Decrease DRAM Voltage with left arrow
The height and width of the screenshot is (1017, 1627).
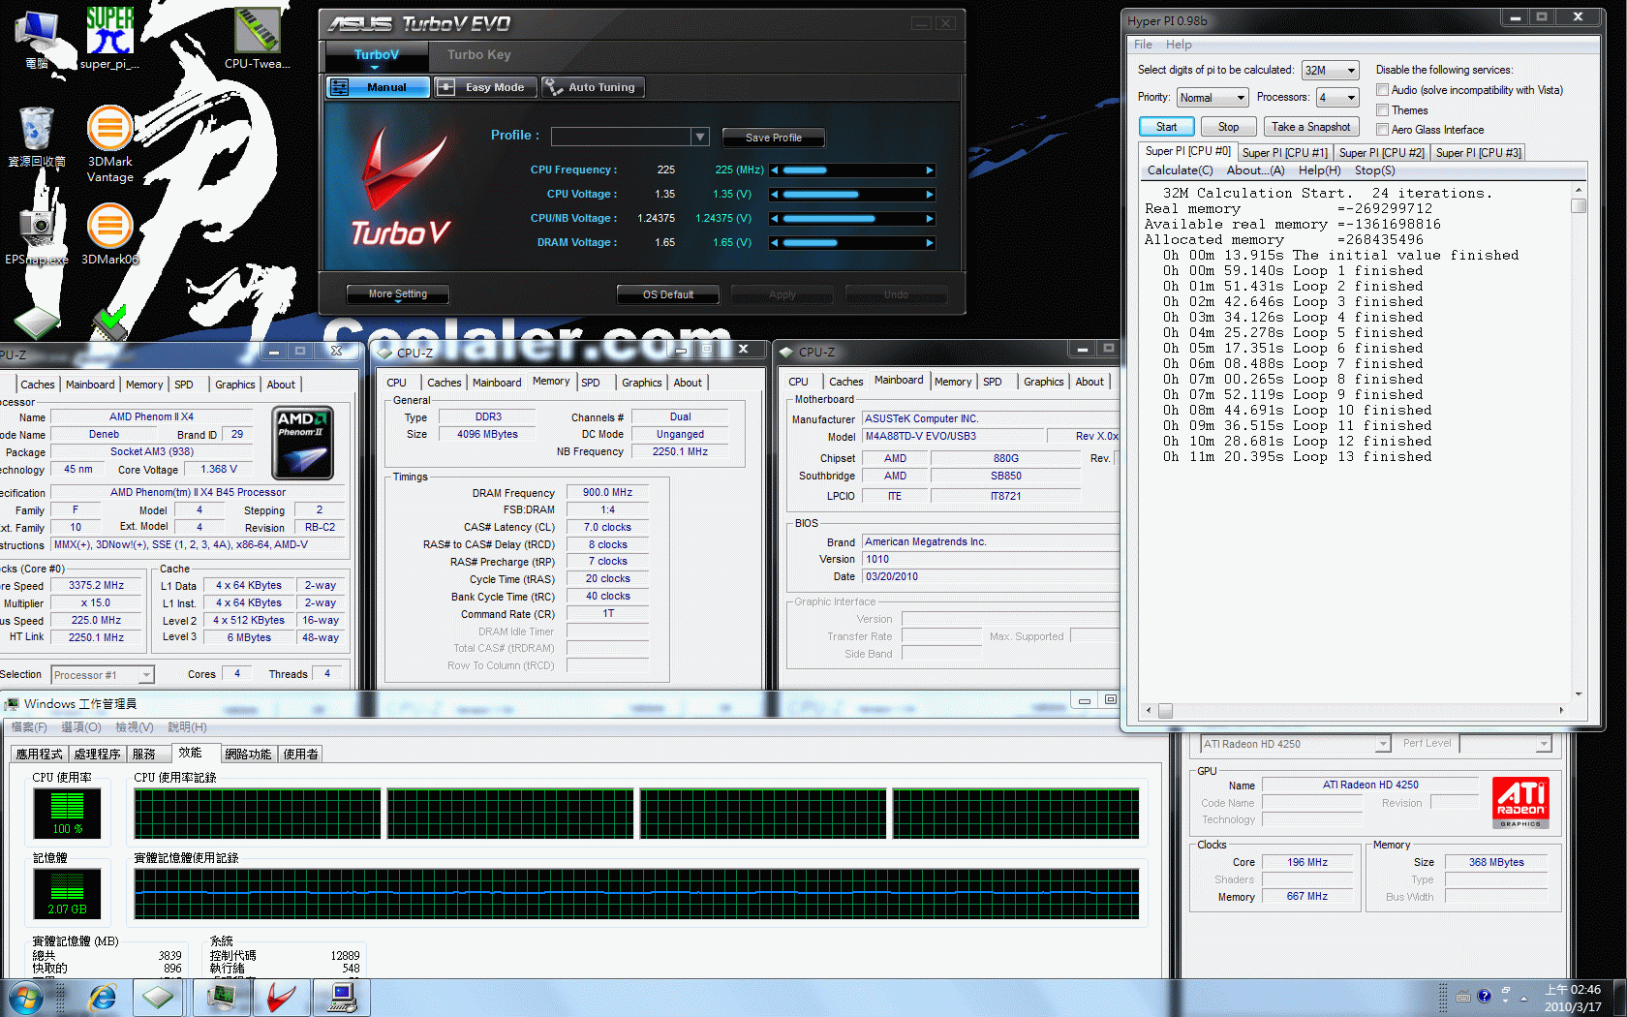(x=774, y=243)
